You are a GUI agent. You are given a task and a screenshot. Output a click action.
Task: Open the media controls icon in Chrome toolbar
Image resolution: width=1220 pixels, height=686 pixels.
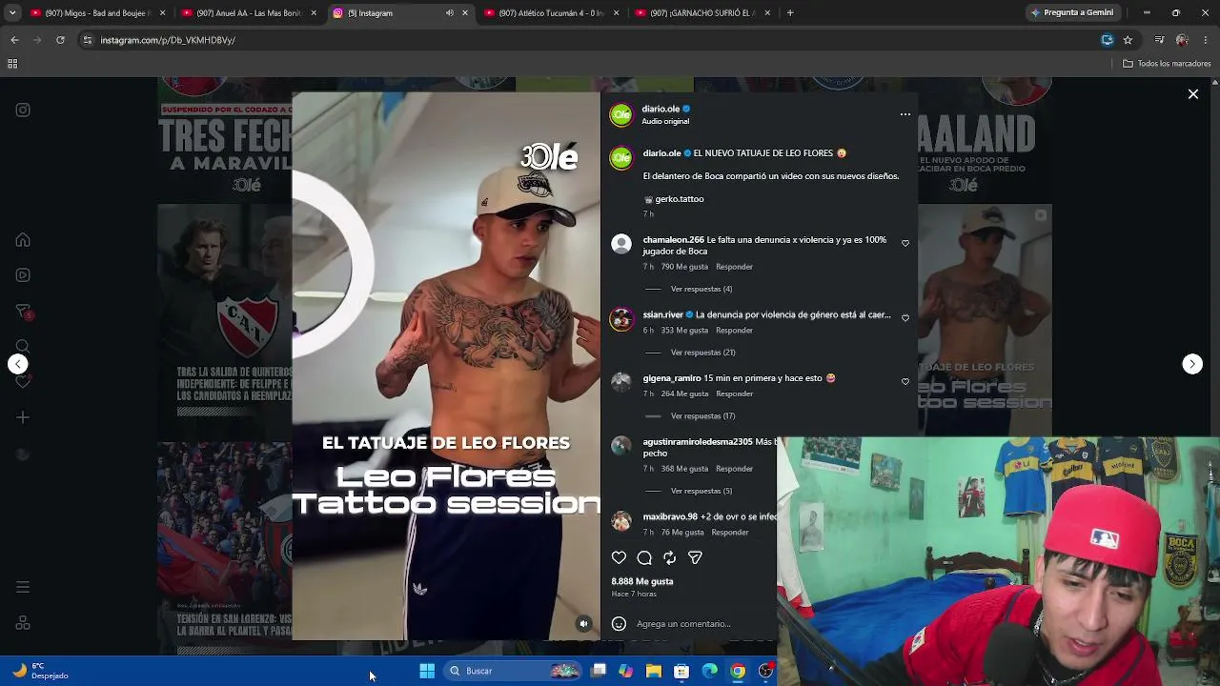pyautogui.click(x=1159, y=40)
